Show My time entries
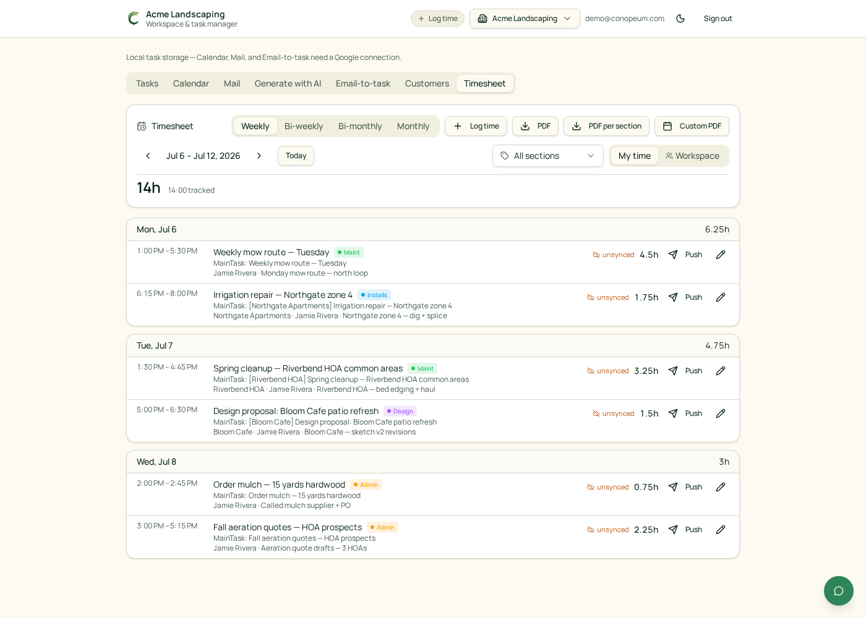The width and height of the screenshot is (866, 618). [x=635, y=156]
